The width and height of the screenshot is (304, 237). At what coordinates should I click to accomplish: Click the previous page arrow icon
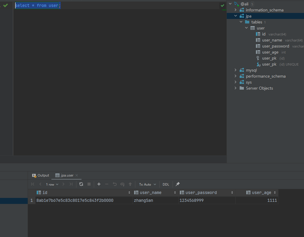(40, 184)
